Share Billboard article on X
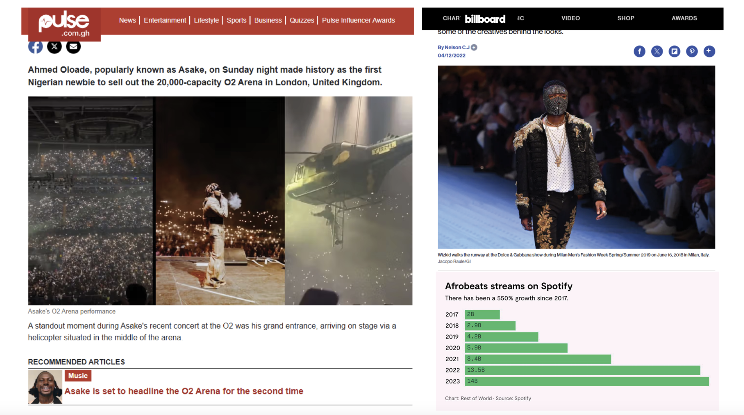This screenshot has width=744, height=415. pyautogui.click(x=657, y=51)
